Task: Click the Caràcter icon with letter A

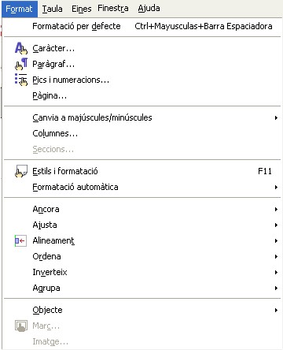Action: pos(21,48)
